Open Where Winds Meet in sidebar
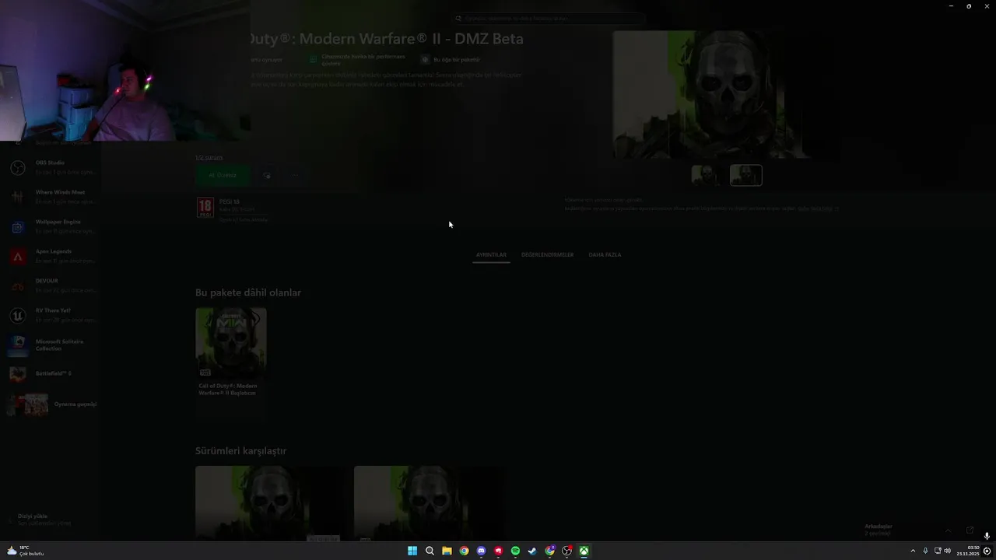996x560 pixels. [51, 196]
